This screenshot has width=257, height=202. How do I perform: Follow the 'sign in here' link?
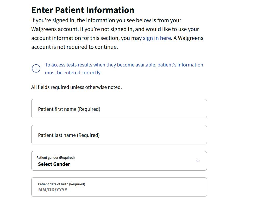click(x=157, y=38)
